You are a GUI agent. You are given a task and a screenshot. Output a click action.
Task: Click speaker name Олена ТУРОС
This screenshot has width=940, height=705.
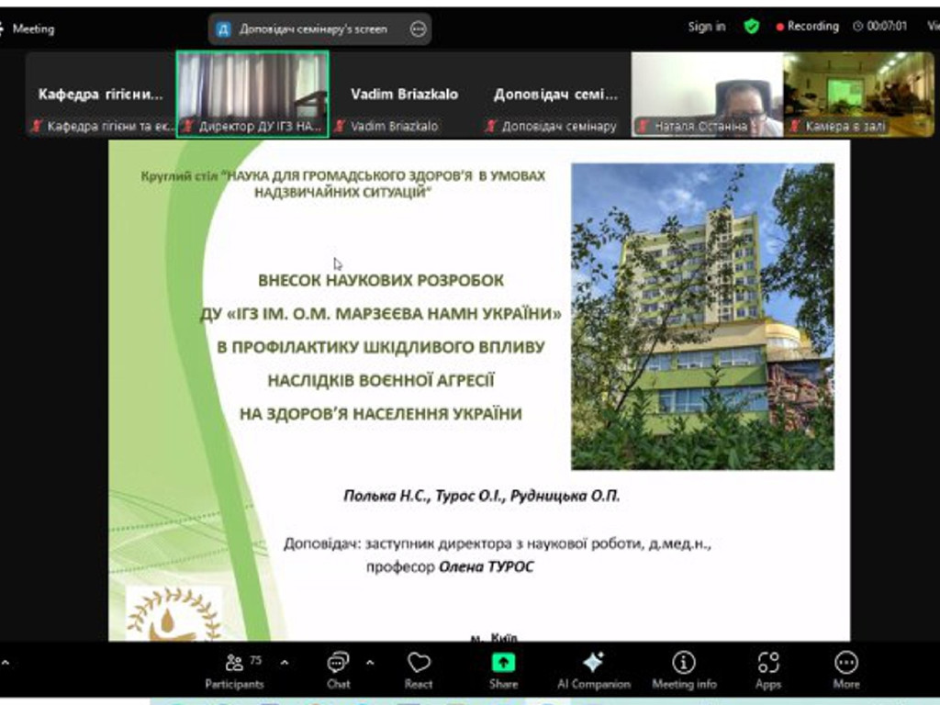487,566
